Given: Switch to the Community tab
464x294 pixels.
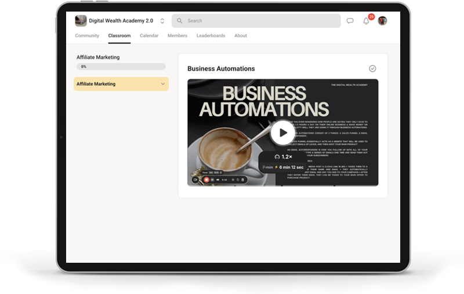Looking at the screenshot, I should click(86, 36).
